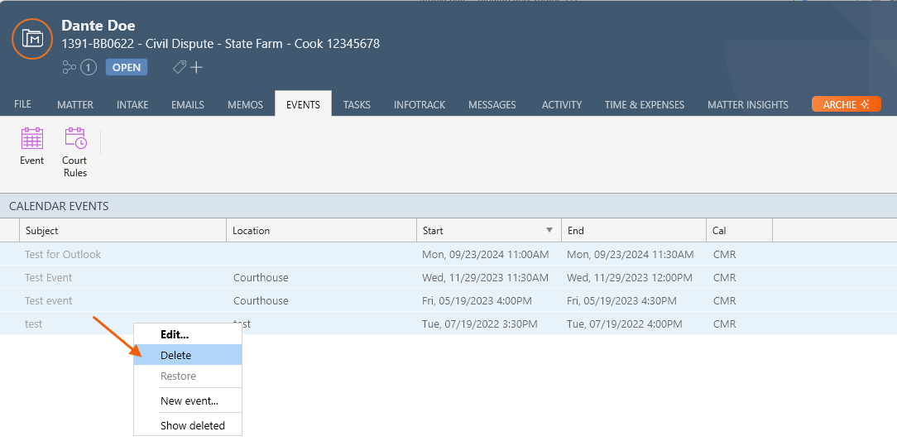Screen dimensions: 897x441
Task: Select the 'Test event' 05/19/2023 subject
Action: [49, 300]
